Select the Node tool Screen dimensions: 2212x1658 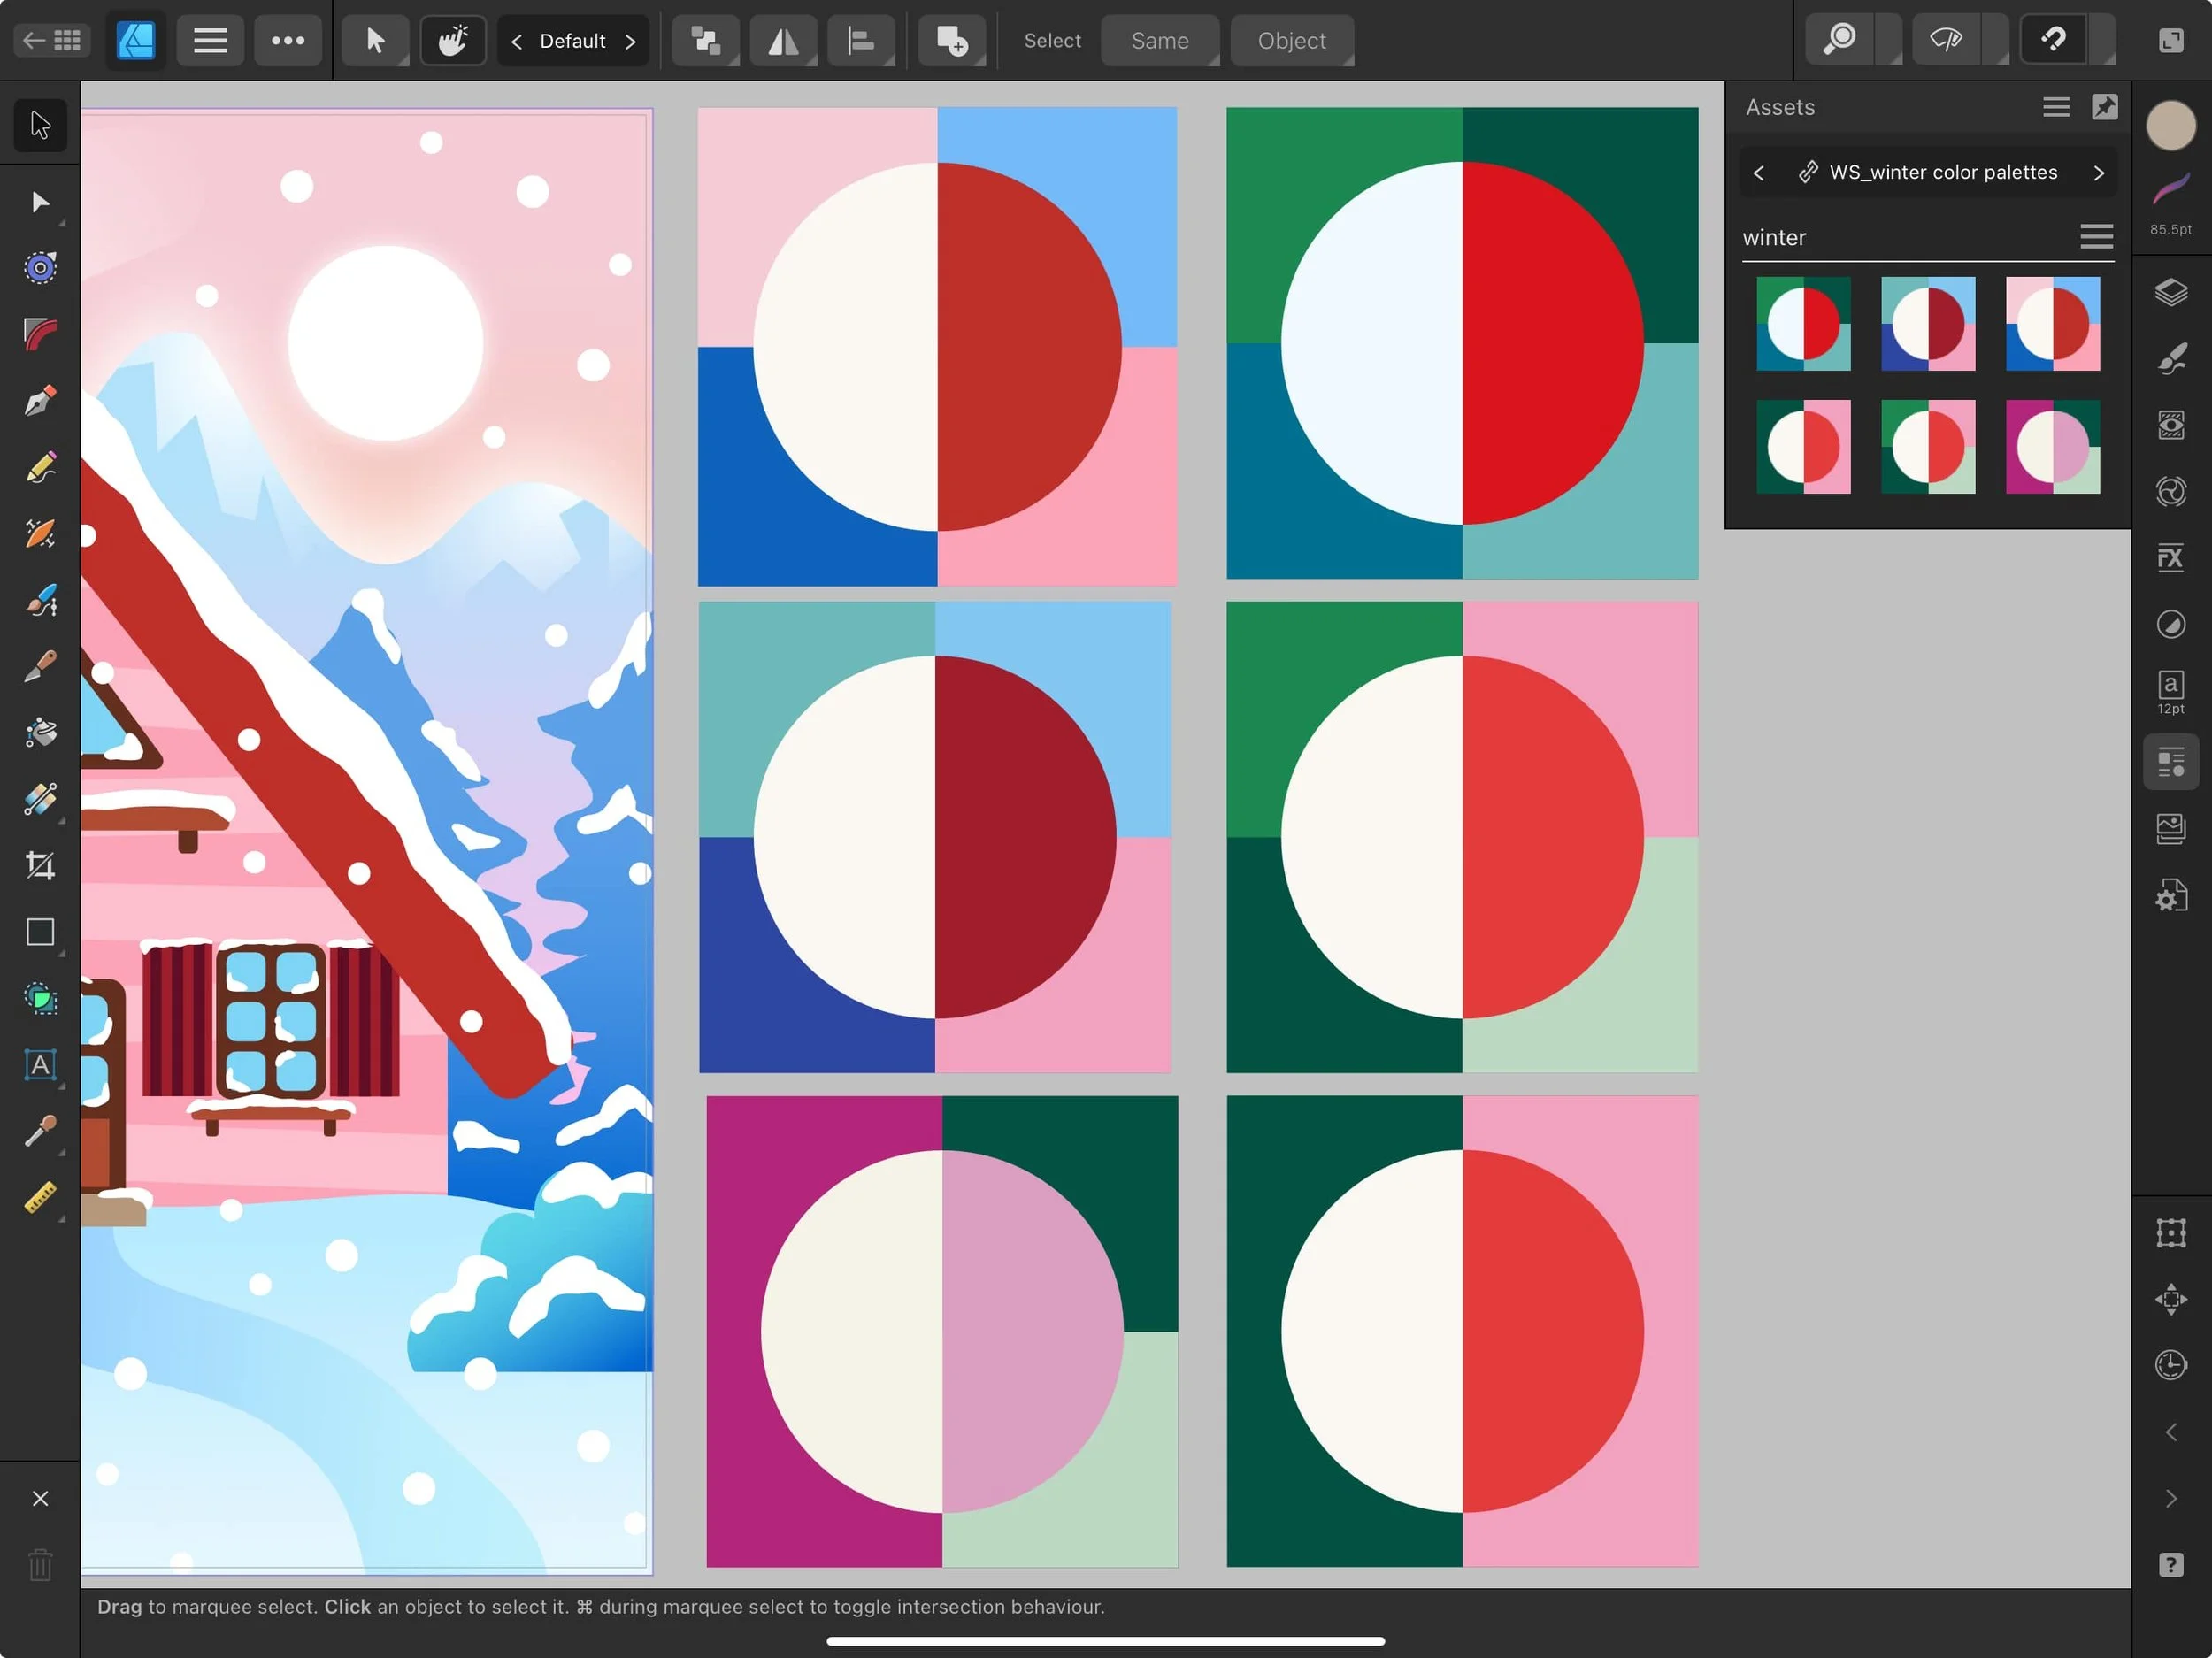(40, 202)
